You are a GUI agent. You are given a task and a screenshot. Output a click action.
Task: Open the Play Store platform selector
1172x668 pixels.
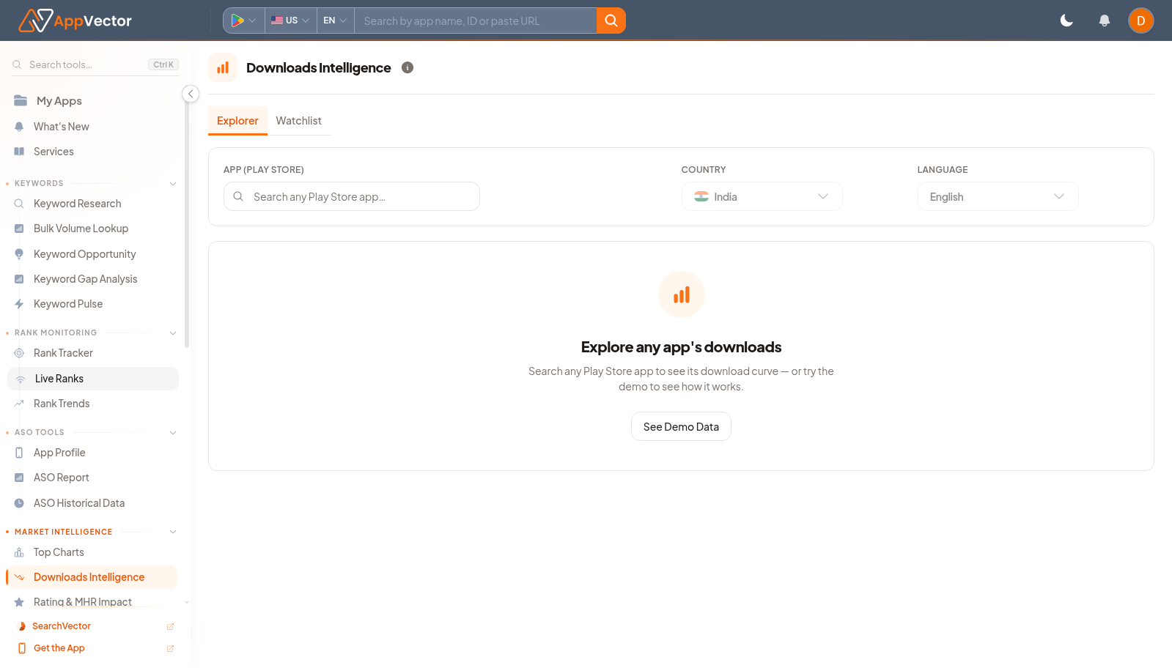pos(243,21)
